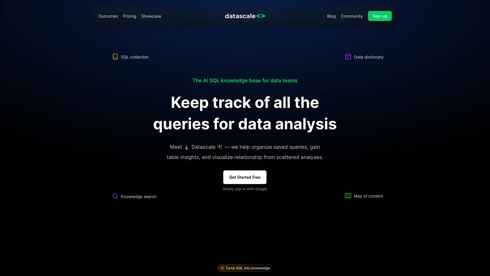Click the Blog navigation link
This screenshot has width=490, height=276.
point(332,16)
